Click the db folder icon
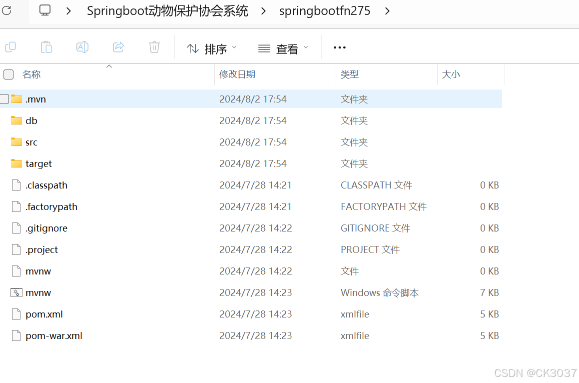This screenshot has height=383, width=579. pyautogui.click(x=16, y=120)
